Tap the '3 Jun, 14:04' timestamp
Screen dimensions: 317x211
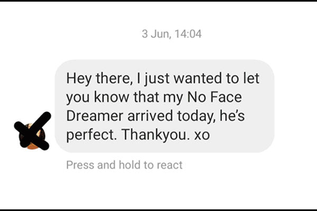pos(172,34)
